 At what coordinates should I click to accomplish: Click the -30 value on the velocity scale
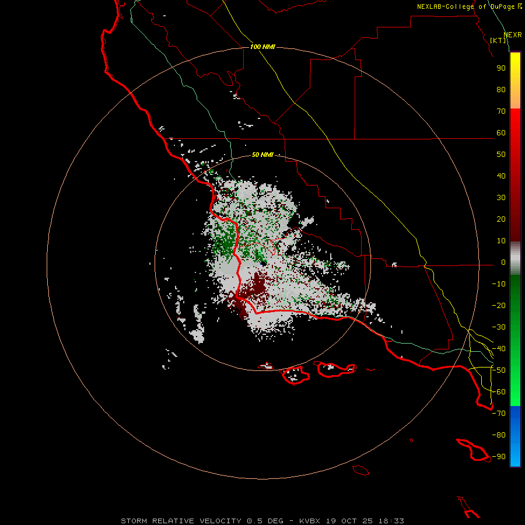point(499,327)
